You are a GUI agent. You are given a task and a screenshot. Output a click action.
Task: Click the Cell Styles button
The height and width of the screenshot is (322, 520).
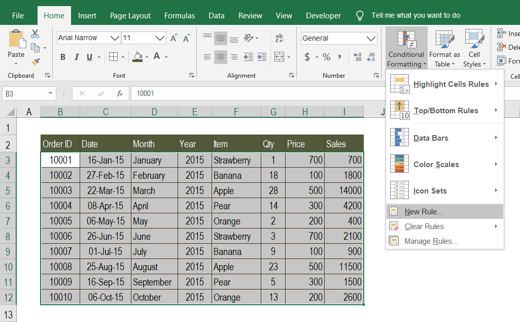pyautogui.click(x=474, y=48)
